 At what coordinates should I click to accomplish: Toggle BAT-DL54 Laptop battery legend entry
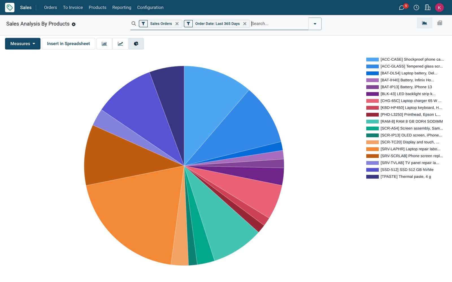[402, 73]
